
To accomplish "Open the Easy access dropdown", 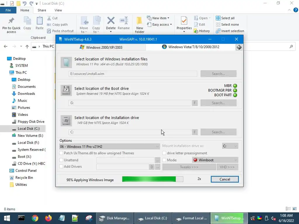I will pos(159,24).
